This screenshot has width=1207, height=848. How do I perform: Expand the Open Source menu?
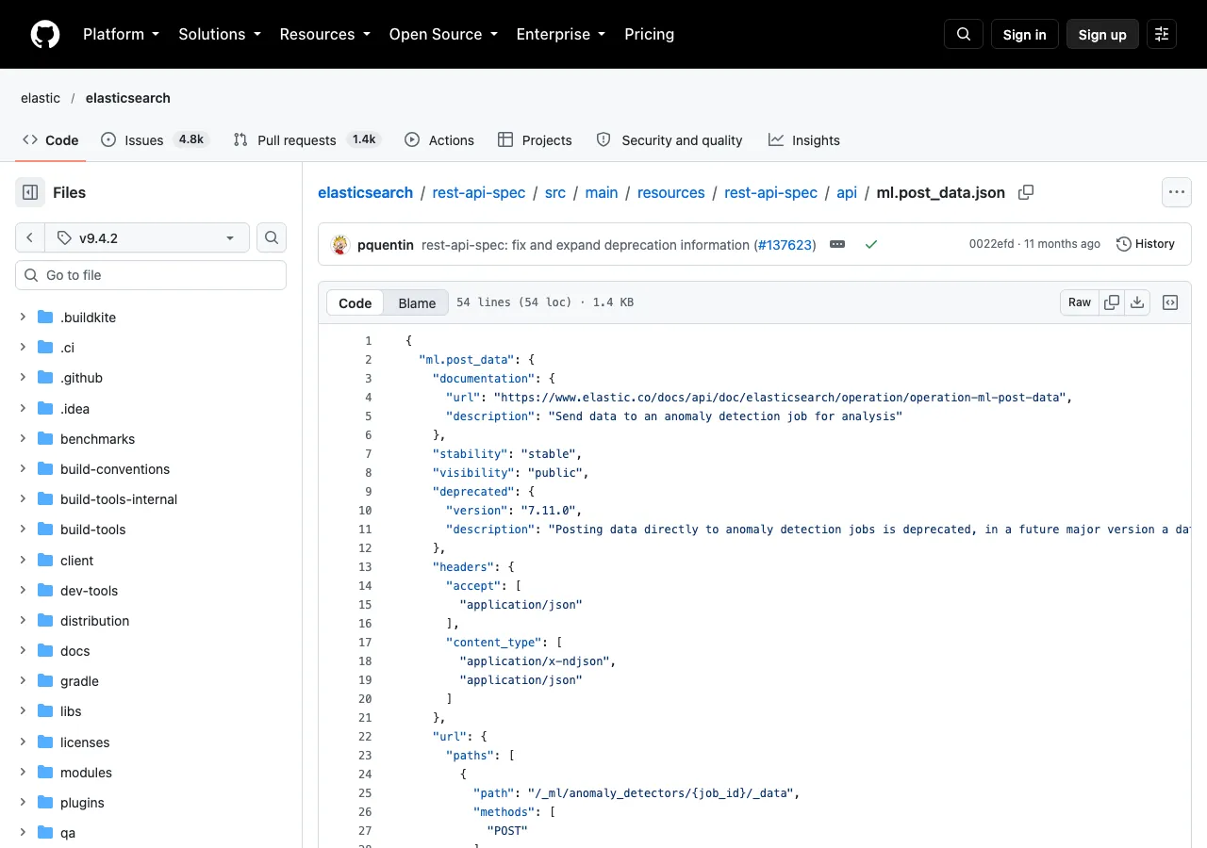tap(442, 34)
